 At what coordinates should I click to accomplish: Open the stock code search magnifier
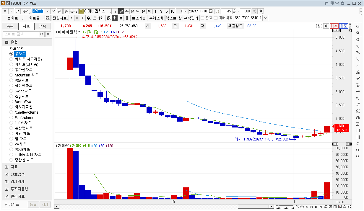click(53, 11)
